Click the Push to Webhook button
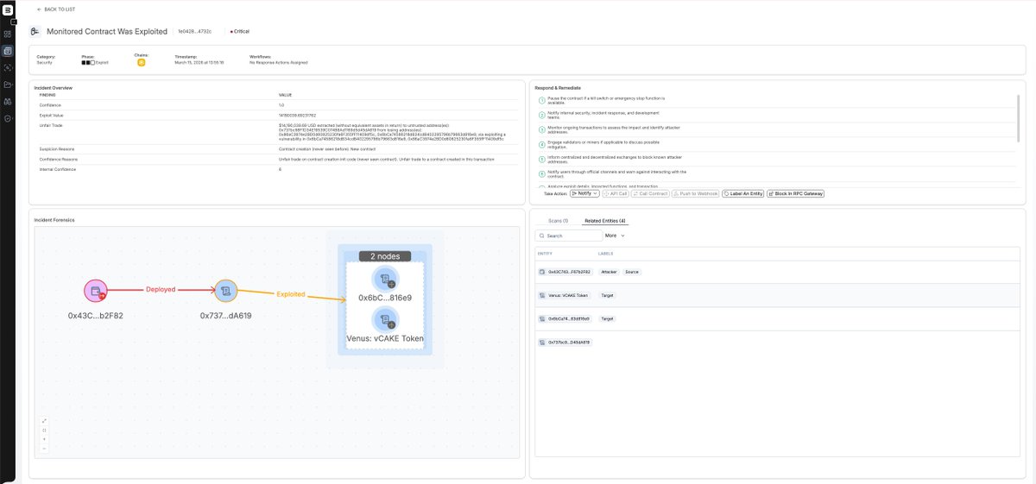Image resolution: width=1036 pixels, height=484 pixels. [696, 193]
